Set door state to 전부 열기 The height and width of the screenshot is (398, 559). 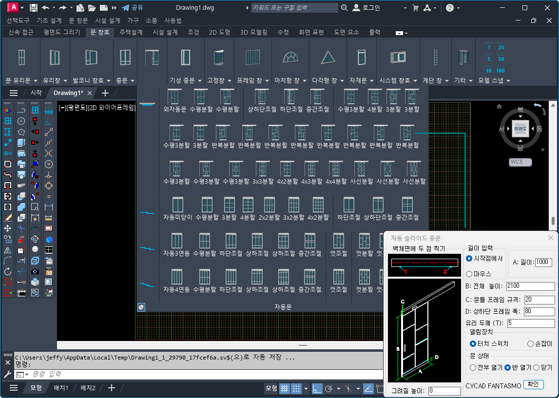coord(473,367)
